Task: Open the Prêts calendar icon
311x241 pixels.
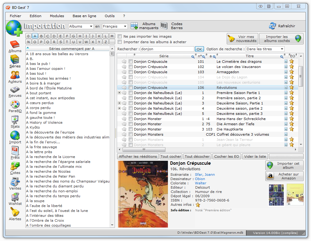Action: [15, 151]
